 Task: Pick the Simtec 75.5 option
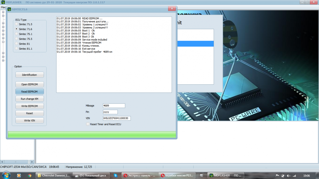[17, 39]
